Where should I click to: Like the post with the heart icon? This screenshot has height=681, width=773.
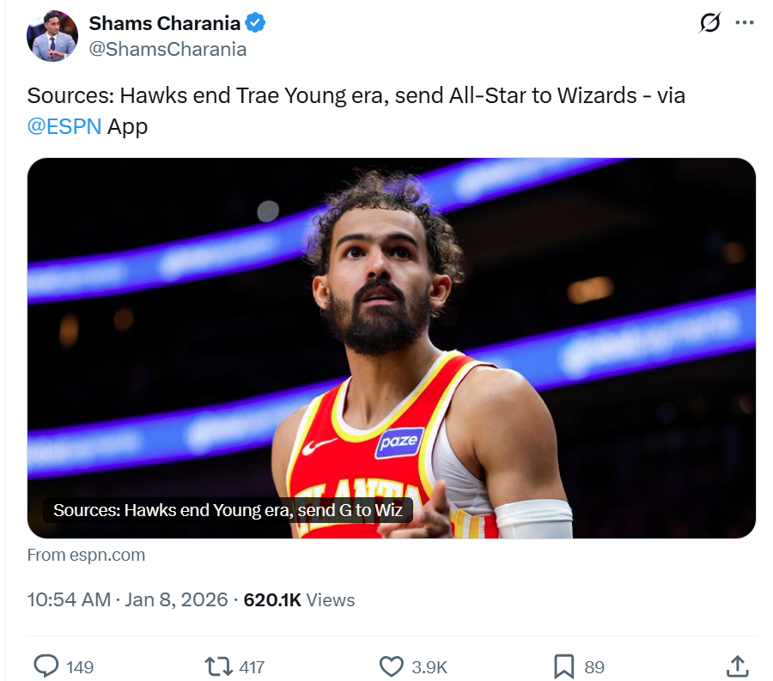pos(391,666)
